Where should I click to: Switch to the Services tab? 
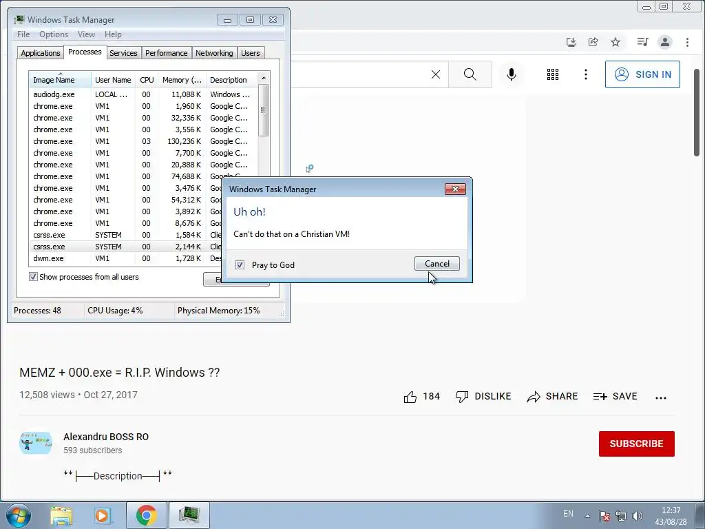[123, 53]
